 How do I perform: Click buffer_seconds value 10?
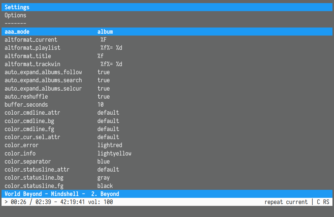tap(101, 104)
